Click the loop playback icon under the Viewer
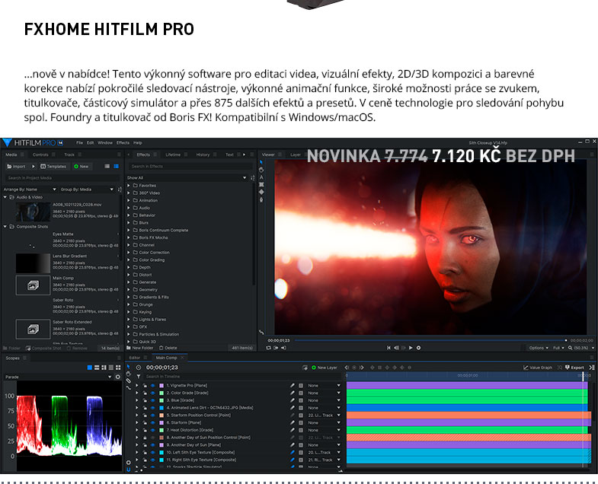The image size is (598, 484). [x=268, y=348]
